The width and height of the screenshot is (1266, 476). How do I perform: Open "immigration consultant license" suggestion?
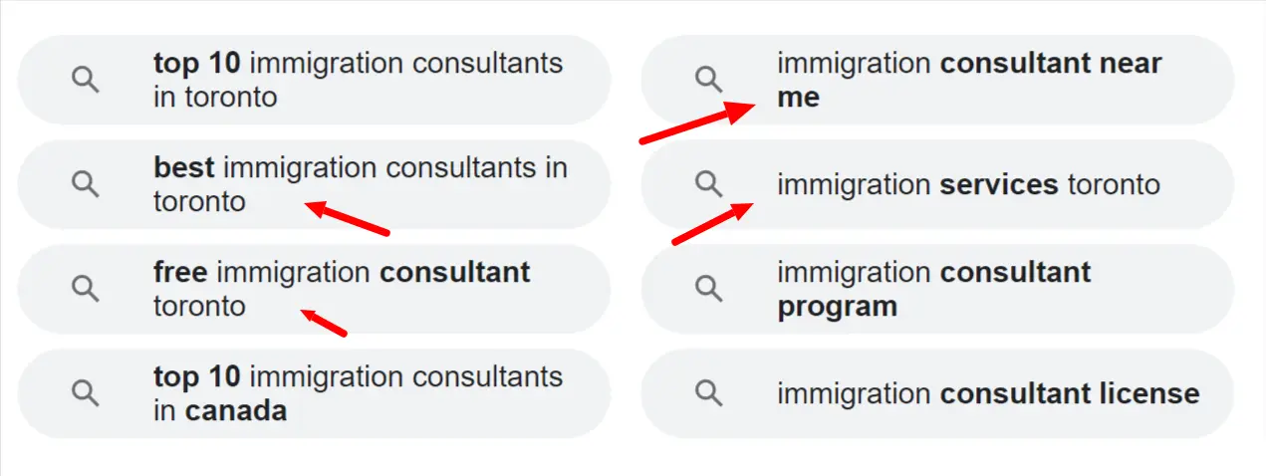coord(988,393)
